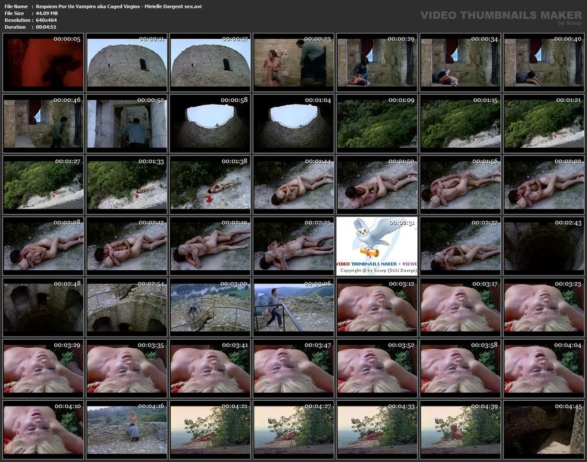Select the frame labeled 00:04:39
Viewport: 587px width, 462px height.
(461, 430)
